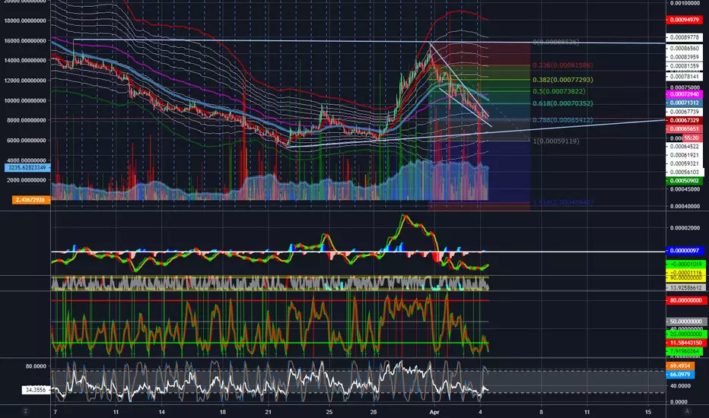Click the blue 0.00000097 MACD label
This screenshot has width=709, height=418.
(685, 250)
